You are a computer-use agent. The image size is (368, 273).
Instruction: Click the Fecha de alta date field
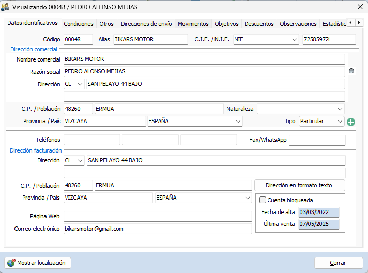pos(318,213)
